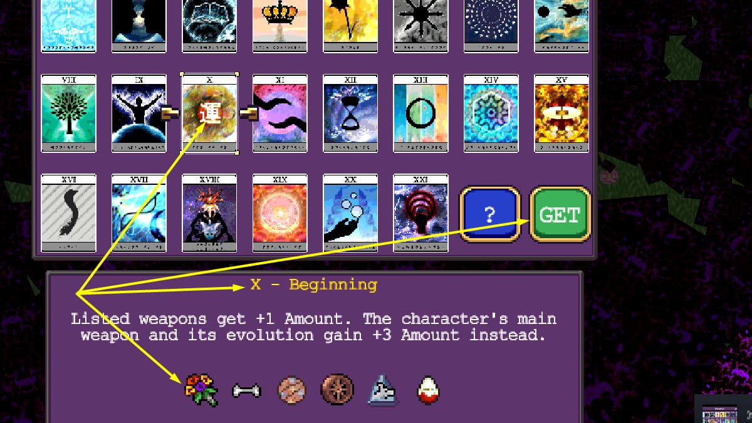Choose the XXI red spiral arcana card

[x=420, y=213]
